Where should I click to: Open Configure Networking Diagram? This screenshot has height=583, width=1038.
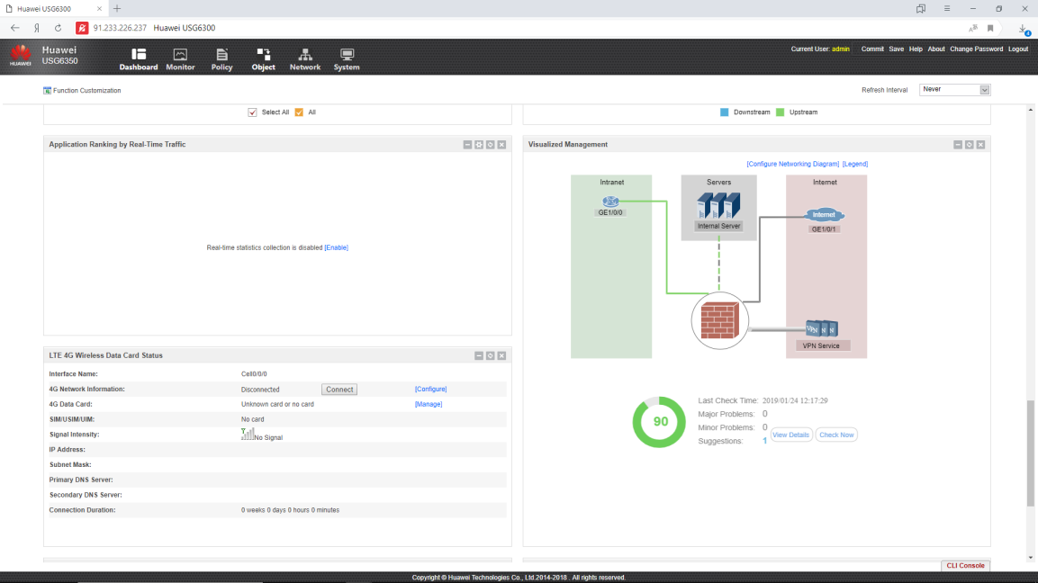click(x=792, y=164)
